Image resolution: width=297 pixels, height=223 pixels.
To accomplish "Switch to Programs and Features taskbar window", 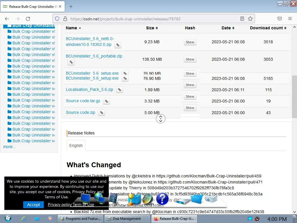I will click(x=80, y=219).
